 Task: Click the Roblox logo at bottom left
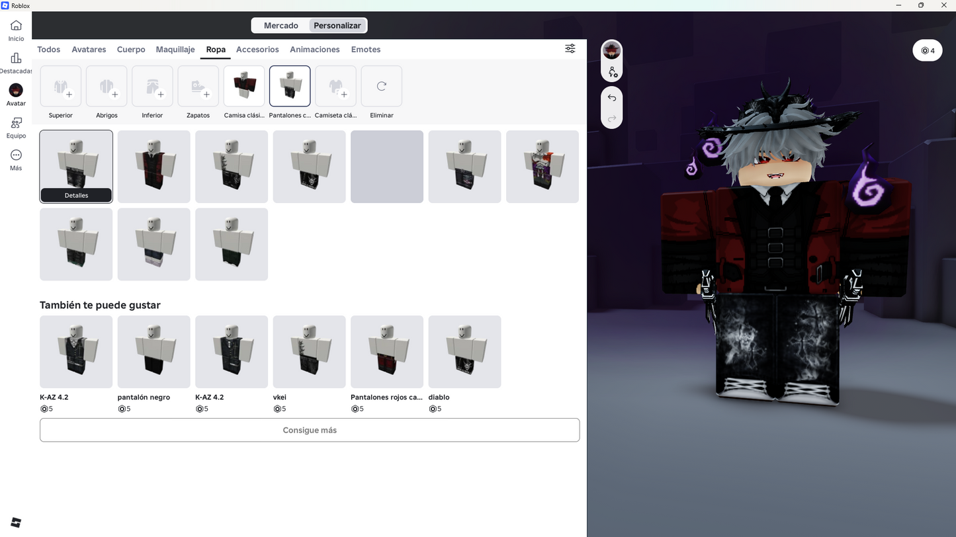pos(16,522)
